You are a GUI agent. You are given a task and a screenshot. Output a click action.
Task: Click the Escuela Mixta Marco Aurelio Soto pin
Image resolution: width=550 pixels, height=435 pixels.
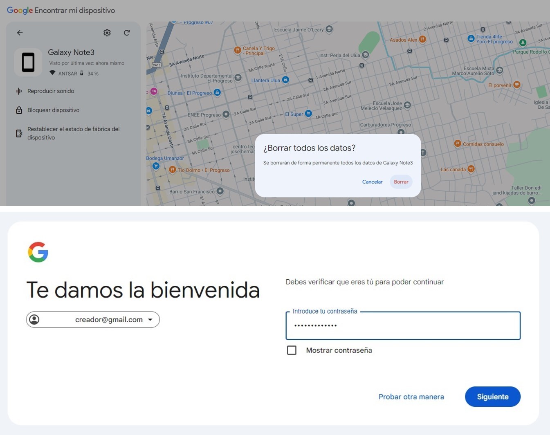click(499, 70)
